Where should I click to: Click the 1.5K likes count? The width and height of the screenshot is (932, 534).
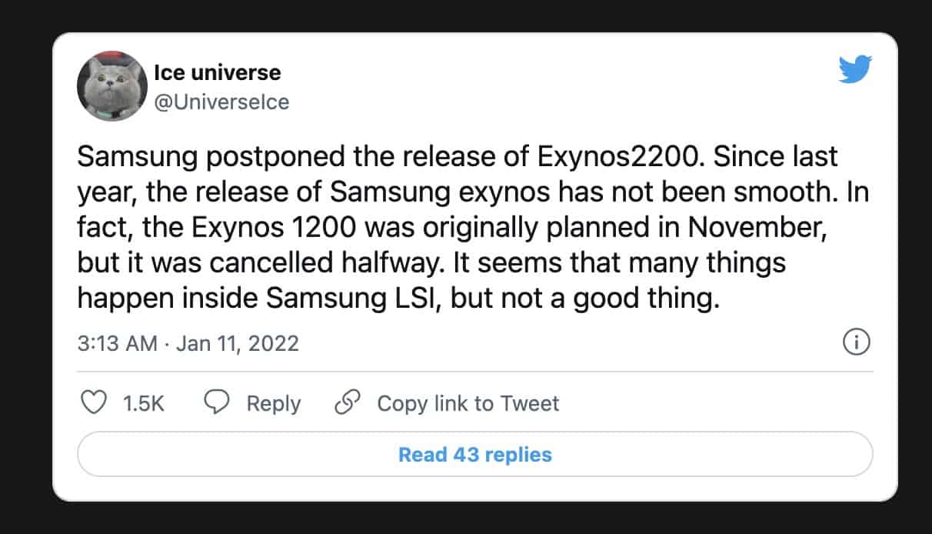tap(144, 403)
